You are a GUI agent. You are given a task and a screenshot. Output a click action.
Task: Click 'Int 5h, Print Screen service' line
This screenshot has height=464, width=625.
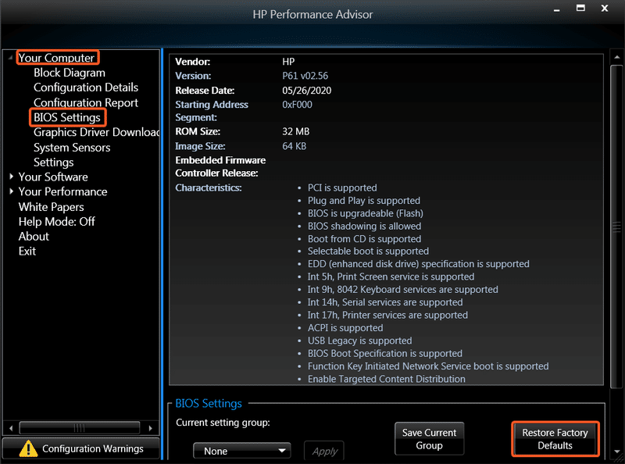pos(391,277)
